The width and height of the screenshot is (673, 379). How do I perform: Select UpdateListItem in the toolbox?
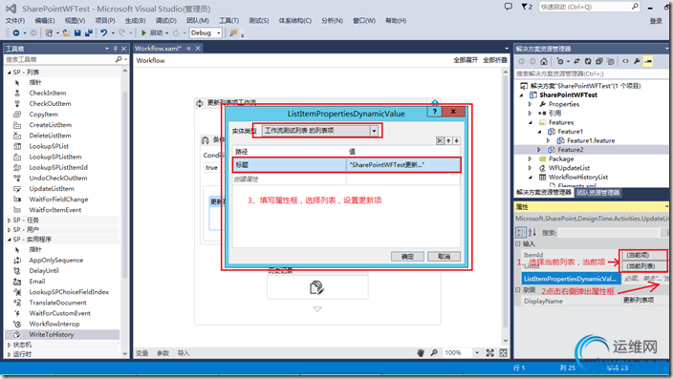coord(52,189)
